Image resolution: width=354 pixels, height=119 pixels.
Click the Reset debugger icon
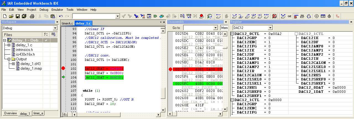(x=218, y=16)
